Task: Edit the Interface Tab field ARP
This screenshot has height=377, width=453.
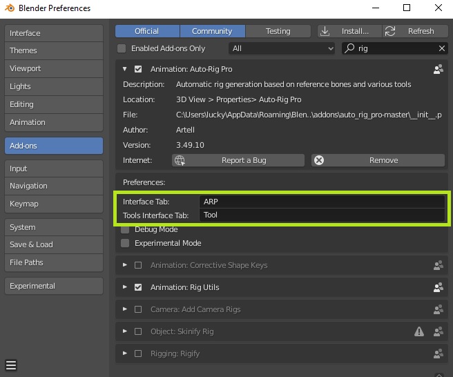Action: [322, 202]
